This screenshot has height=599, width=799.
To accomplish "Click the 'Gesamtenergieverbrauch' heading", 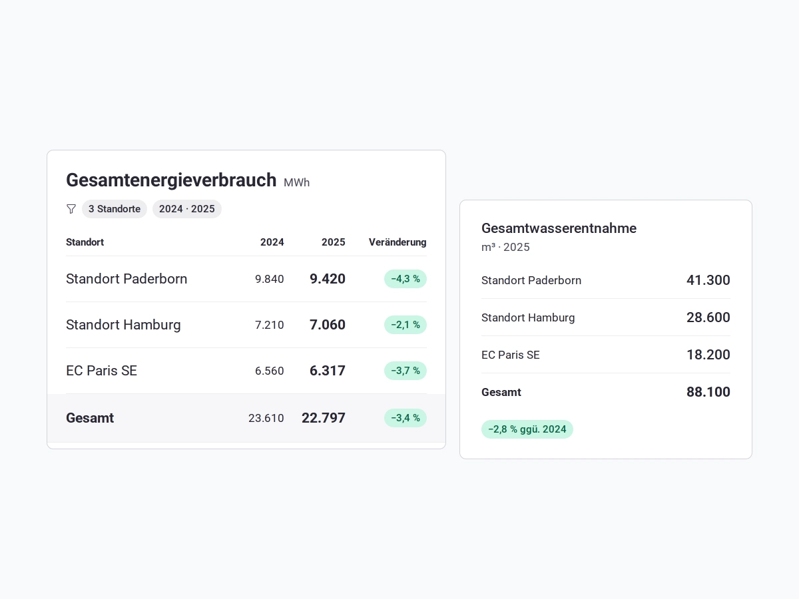I will coord(171,180).
